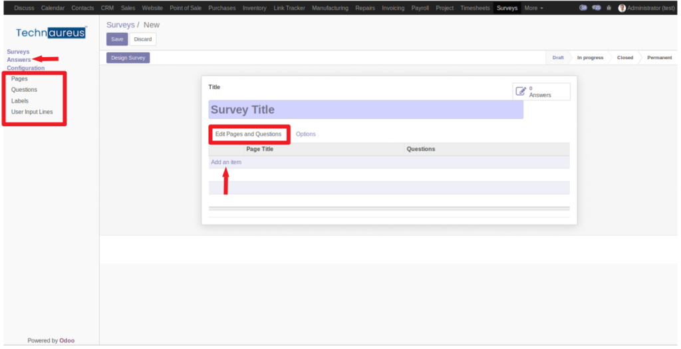Open the Manufacturing menu

[x=330, y=8]
